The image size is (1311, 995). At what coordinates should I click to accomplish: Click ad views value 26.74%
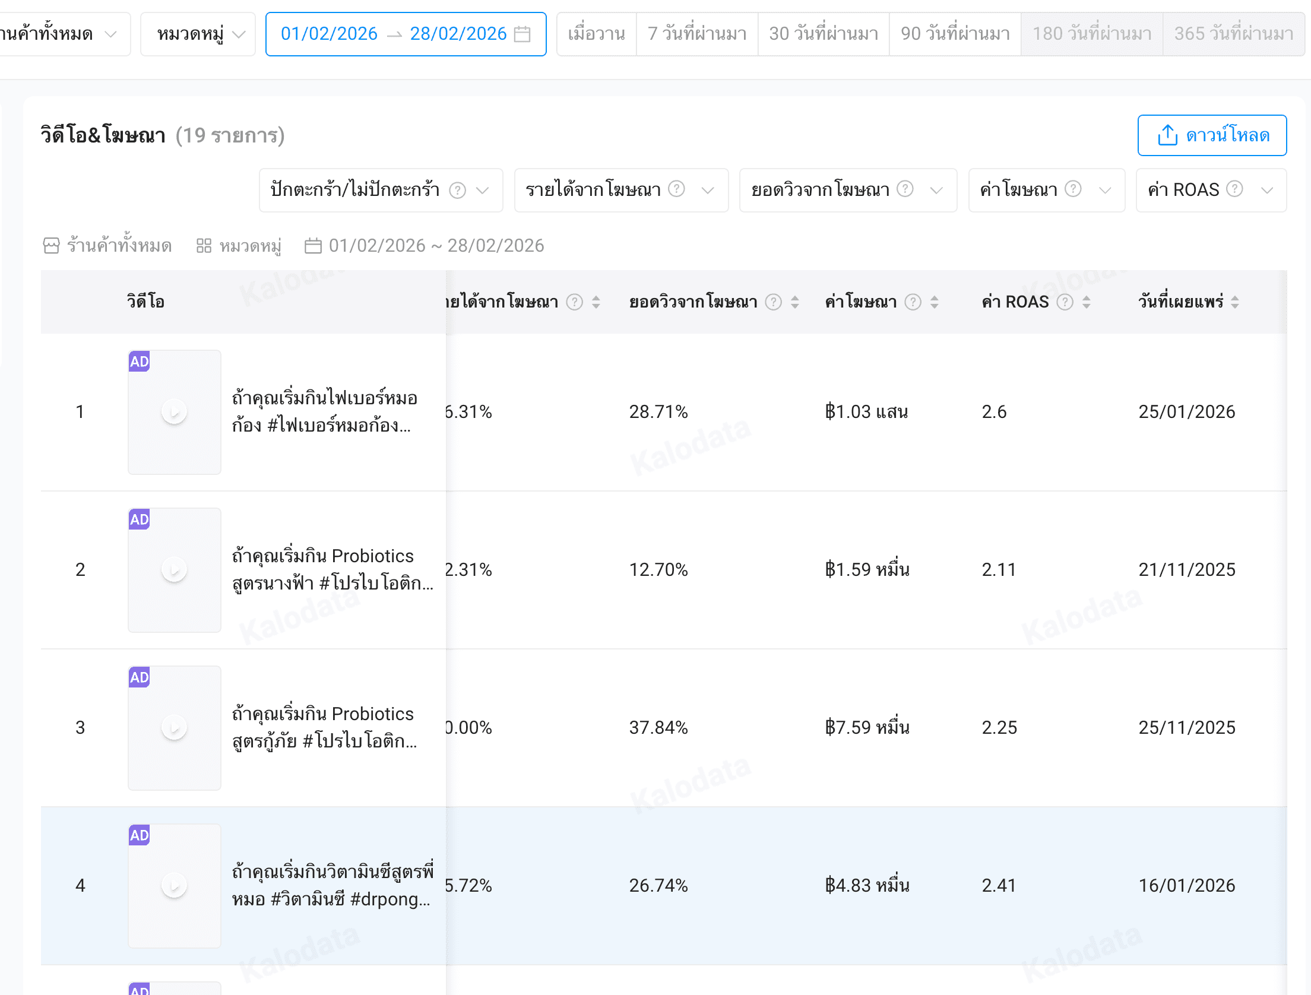(658, 885)
